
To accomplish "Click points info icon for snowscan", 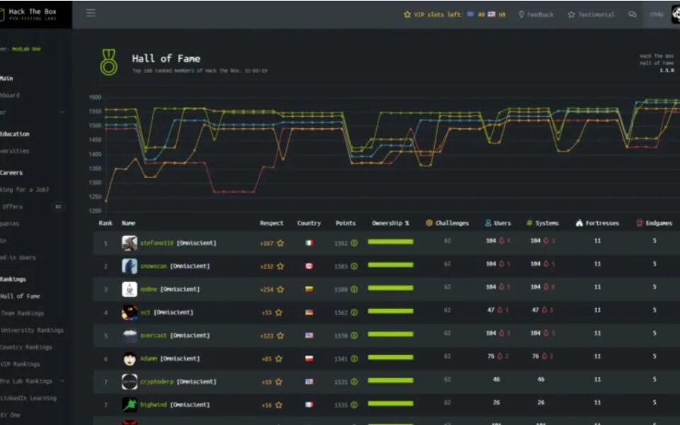I will coord(354,266).
